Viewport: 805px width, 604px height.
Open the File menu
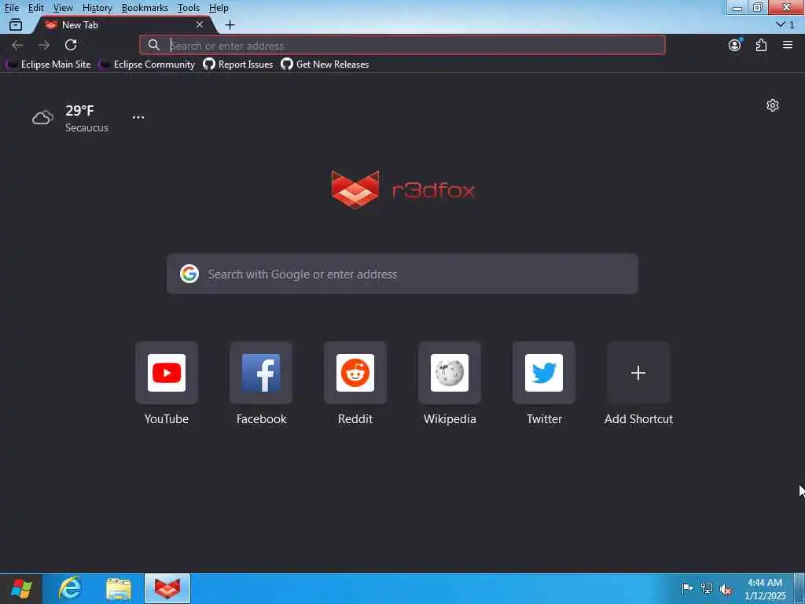tap(12, 8)
